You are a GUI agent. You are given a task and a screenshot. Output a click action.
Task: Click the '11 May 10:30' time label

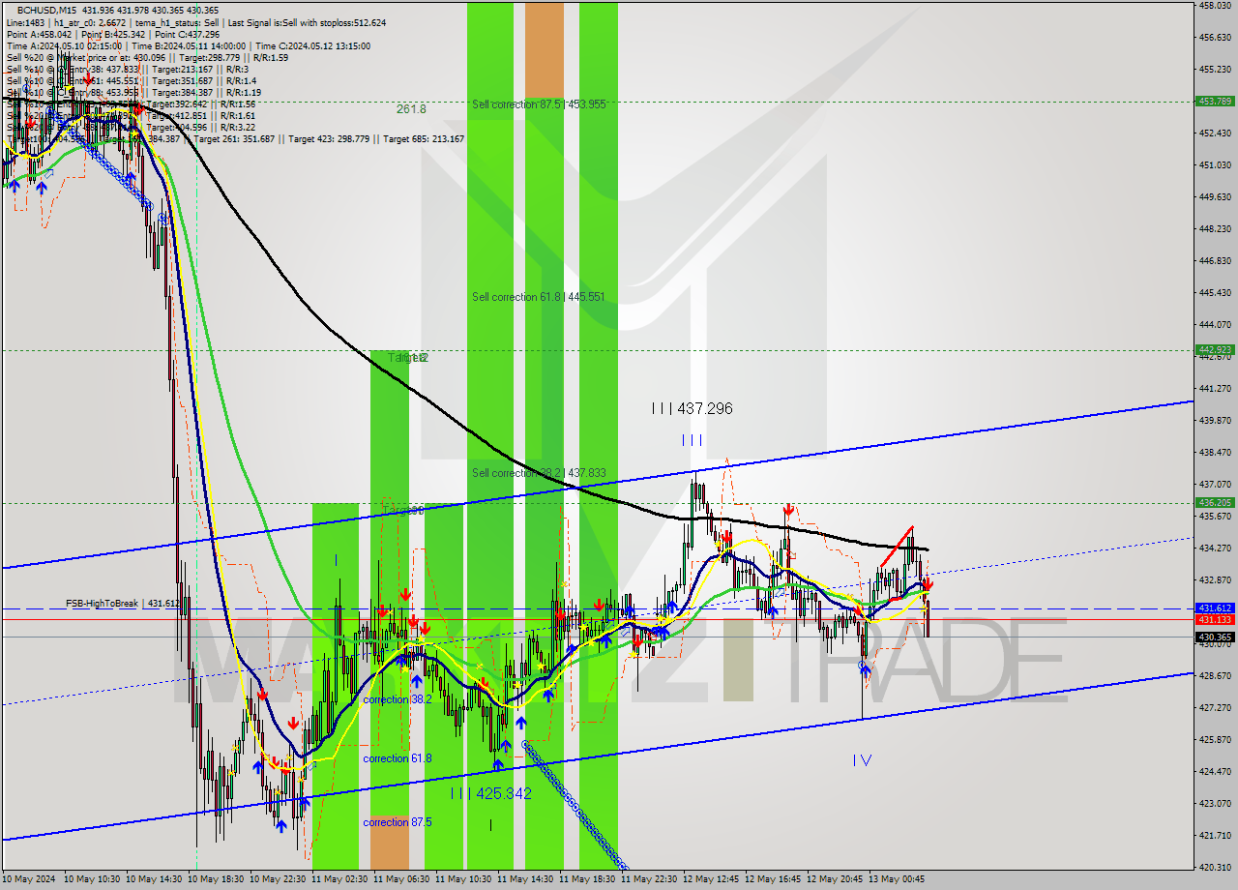[464, 879]
